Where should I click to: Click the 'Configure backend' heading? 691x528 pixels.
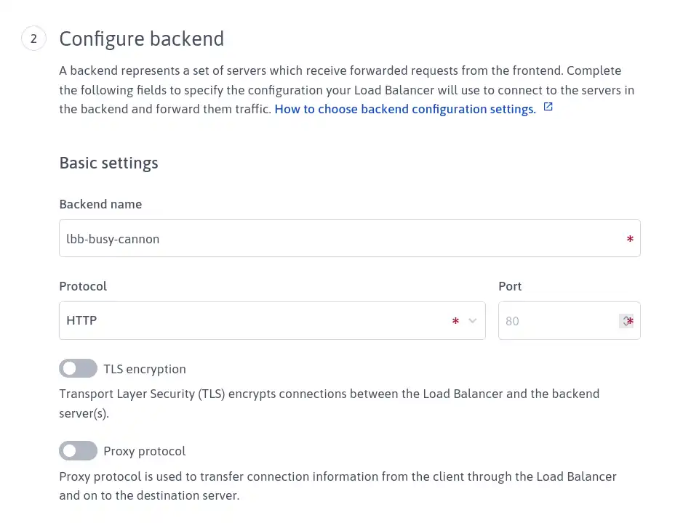[x=141, y=38]
